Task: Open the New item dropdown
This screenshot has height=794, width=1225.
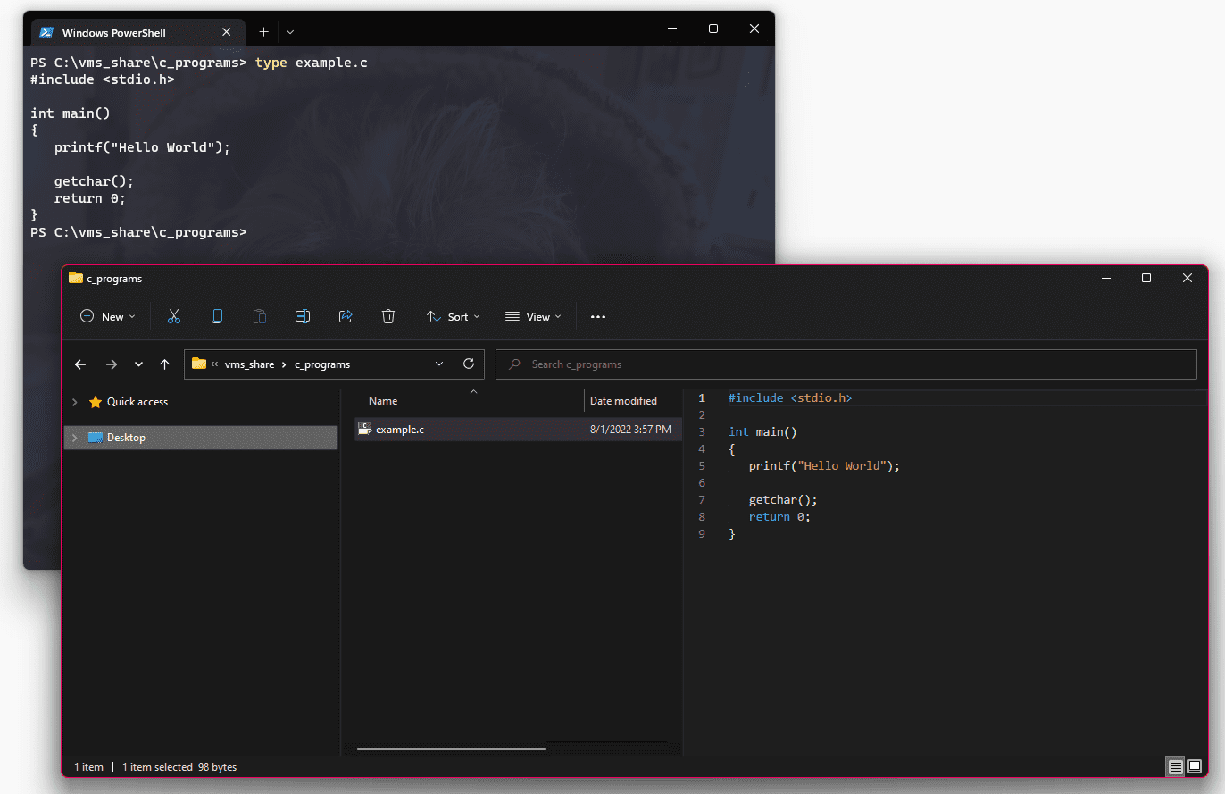Action: click(x=108, y=316)
